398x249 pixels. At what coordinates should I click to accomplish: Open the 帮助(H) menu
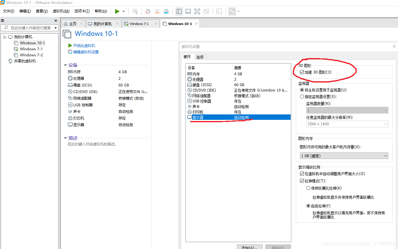coord(101,11)
